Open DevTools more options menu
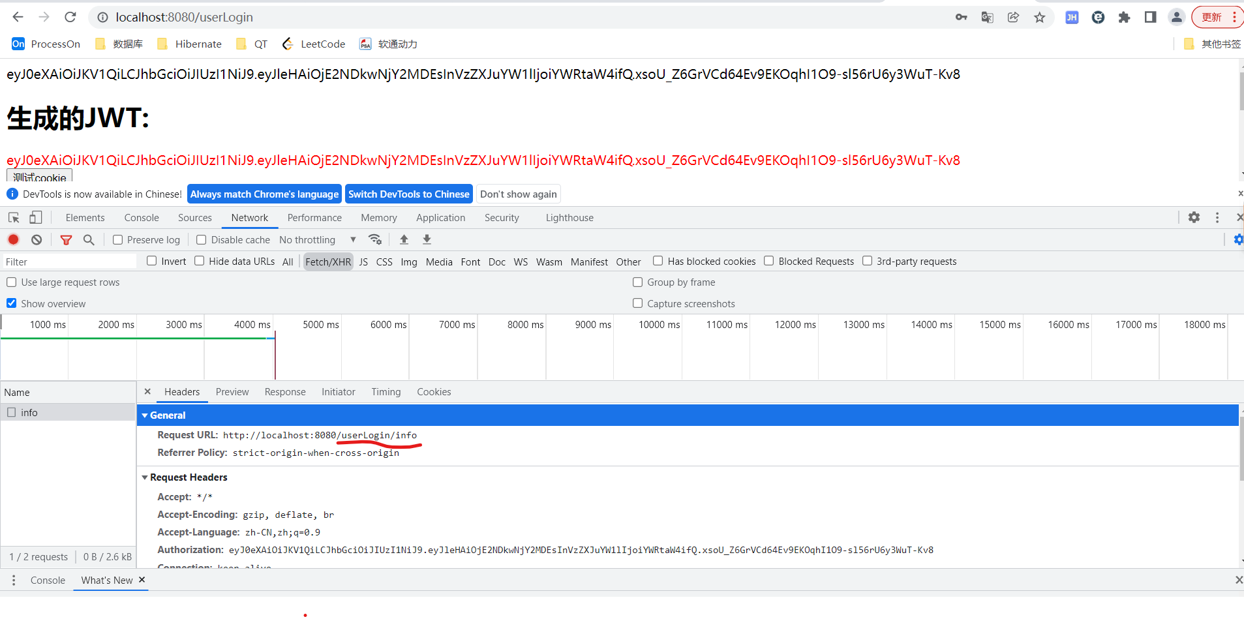The image size is (1244, 617). point(1217,217)
